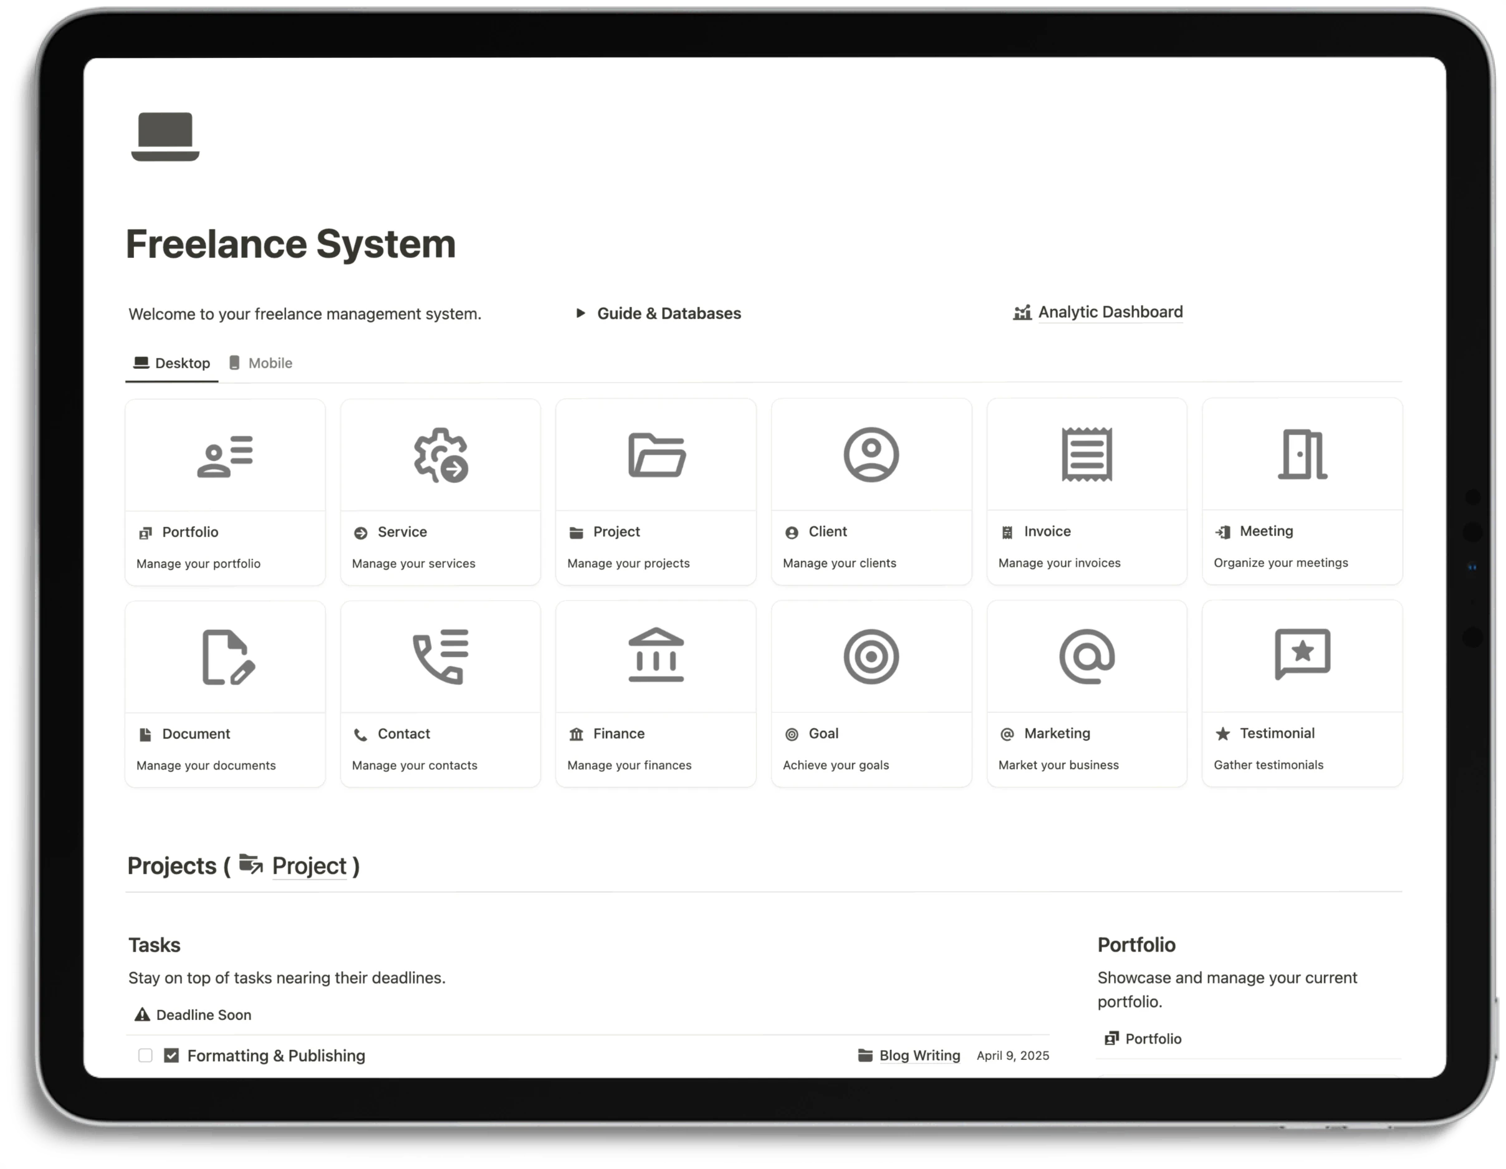Click 'Manage your contacts' description
Viewport: 1506px width, 1169px height.
tap(414, 765)
